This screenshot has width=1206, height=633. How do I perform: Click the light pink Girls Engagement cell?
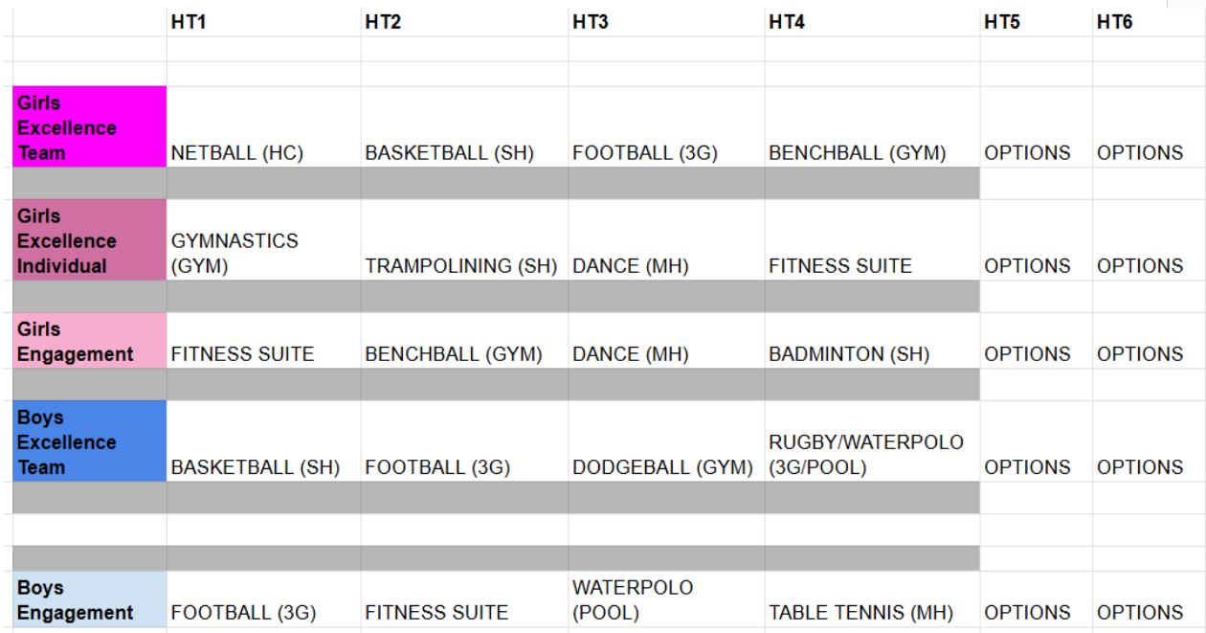(90, 341)
